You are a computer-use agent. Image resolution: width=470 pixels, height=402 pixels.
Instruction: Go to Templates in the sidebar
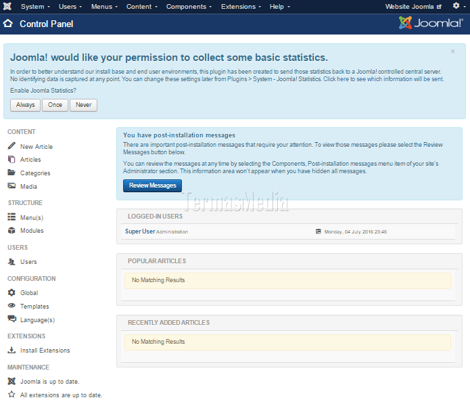coord(34,307)
